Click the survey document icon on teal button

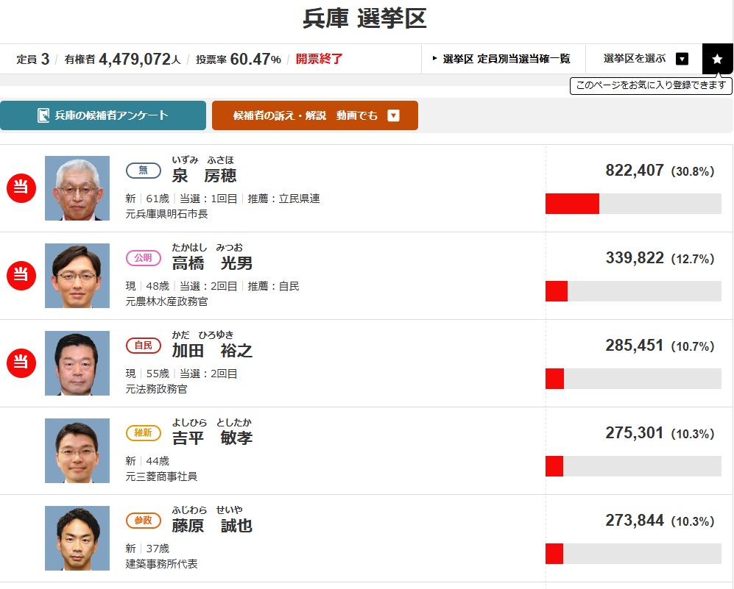click(43, 115)
